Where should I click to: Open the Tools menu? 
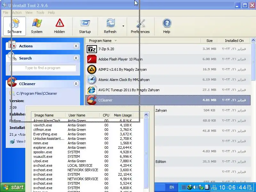40,12
